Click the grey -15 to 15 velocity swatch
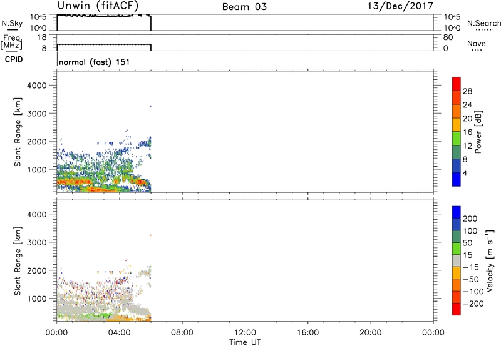Screen dimensions: 501x346 pyautogui.click(x=457, y=261)
